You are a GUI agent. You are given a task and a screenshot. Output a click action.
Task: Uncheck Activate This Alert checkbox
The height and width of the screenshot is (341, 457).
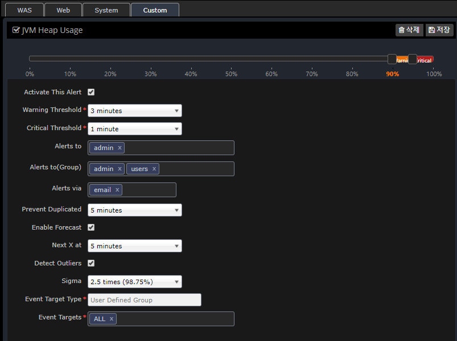coord(91,92)
